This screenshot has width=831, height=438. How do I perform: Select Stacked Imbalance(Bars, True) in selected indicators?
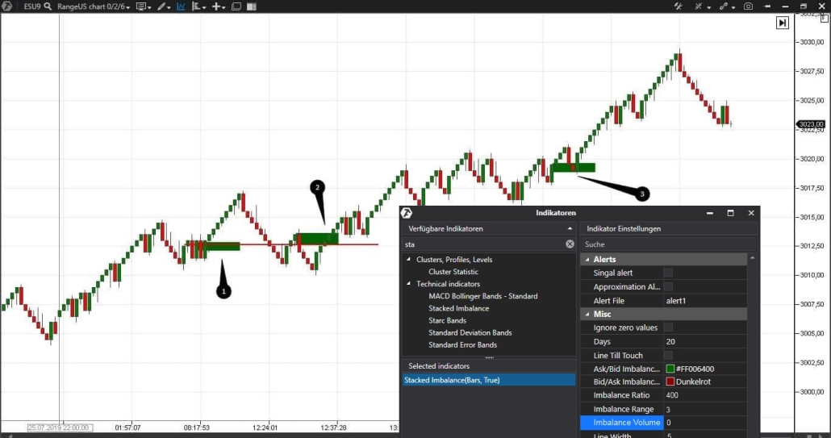(452, 380)
